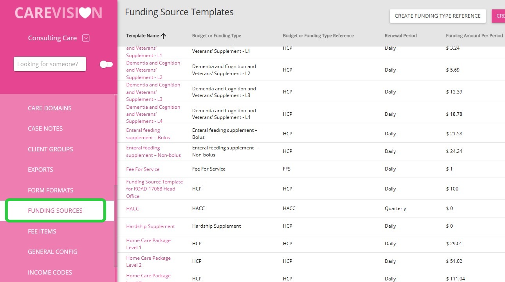Click the 'Looking for someone?' search field

point(50,64)
